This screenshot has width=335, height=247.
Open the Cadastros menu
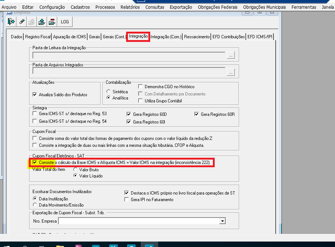coord(80,7)
